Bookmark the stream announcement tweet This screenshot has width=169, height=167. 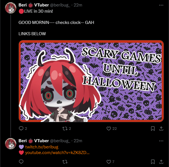153,128
